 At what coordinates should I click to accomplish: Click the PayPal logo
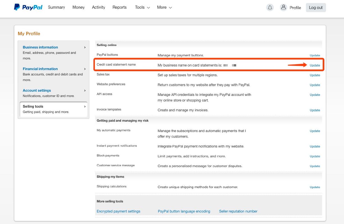point(28,7)
